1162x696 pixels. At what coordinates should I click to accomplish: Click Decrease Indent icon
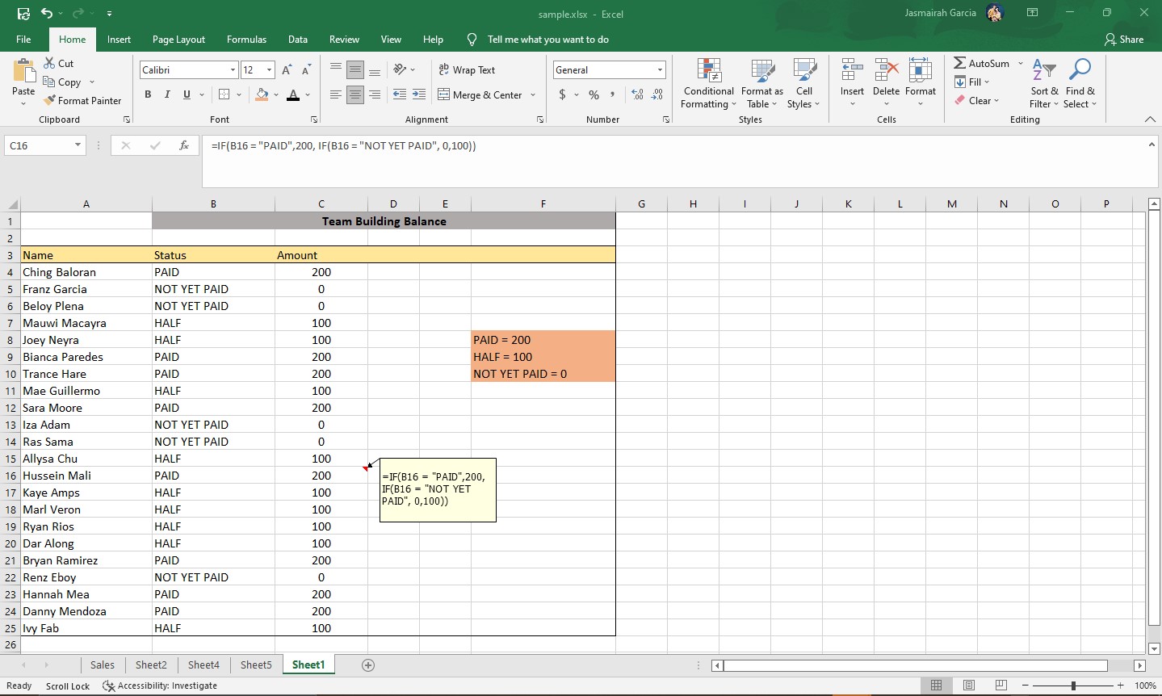click(400, 94)
